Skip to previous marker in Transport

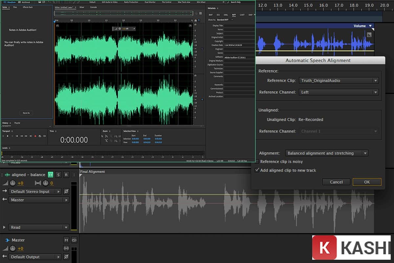(17, 136)
